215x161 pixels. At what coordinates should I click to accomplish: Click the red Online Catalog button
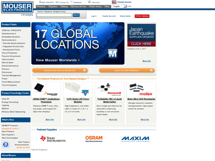coord(142,16)
